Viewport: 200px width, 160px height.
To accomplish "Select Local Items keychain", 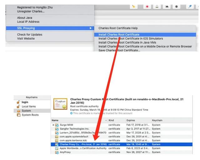I will tap(28, 107).
